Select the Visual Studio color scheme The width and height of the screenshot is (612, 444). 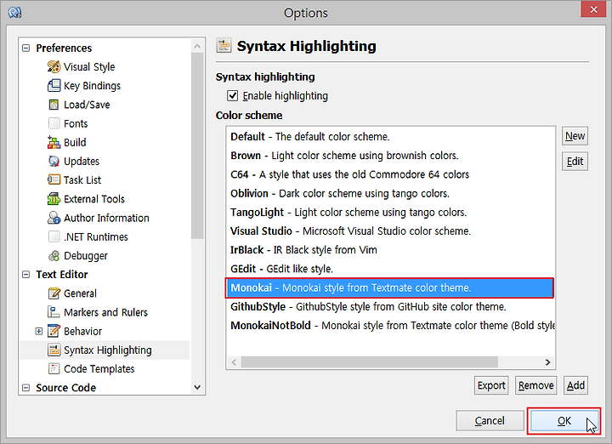point(390,231)
